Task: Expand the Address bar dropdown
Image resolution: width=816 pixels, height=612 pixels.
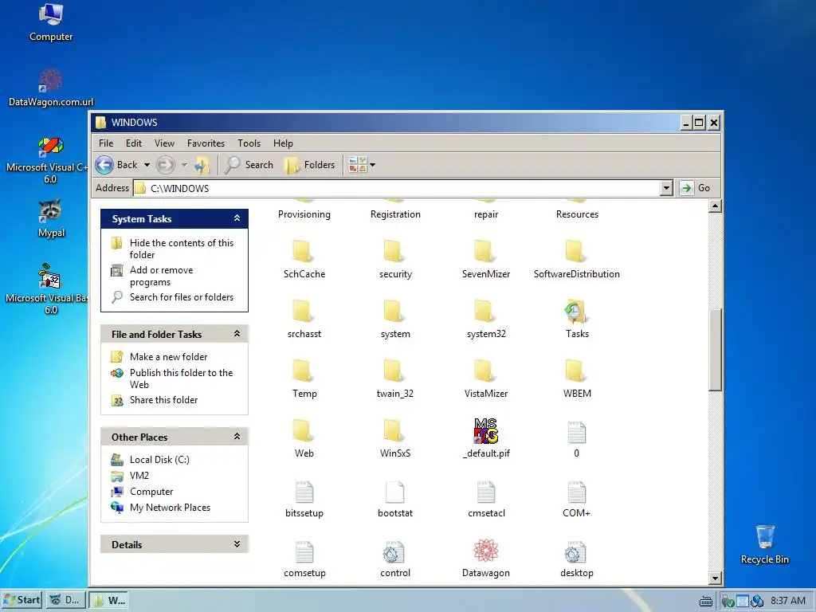Action: pyautogui.click(x=666, y=188)
